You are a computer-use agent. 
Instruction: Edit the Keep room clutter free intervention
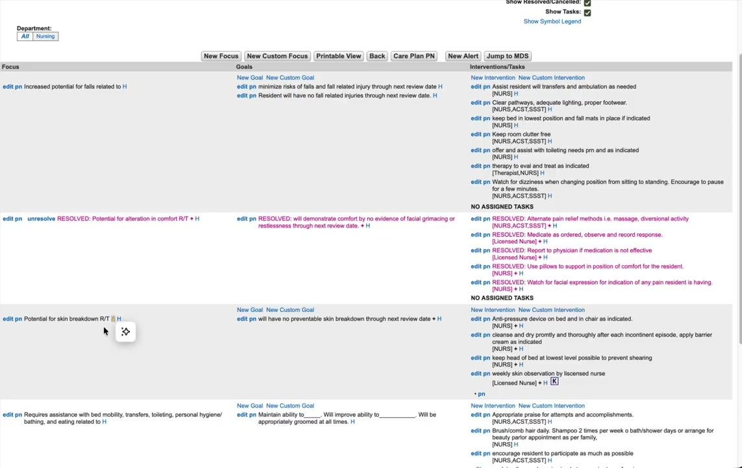click(x=476, y=135)
